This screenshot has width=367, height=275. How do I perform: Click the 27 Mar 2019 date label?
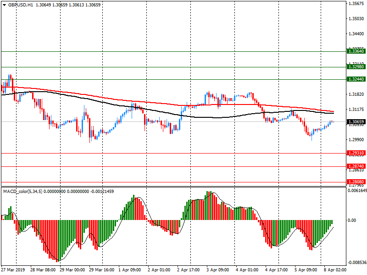[12, 270]
